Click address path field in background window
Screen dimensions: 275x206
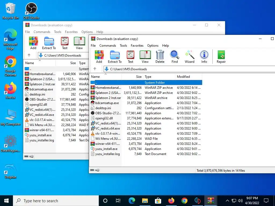[x=63, y=55]
